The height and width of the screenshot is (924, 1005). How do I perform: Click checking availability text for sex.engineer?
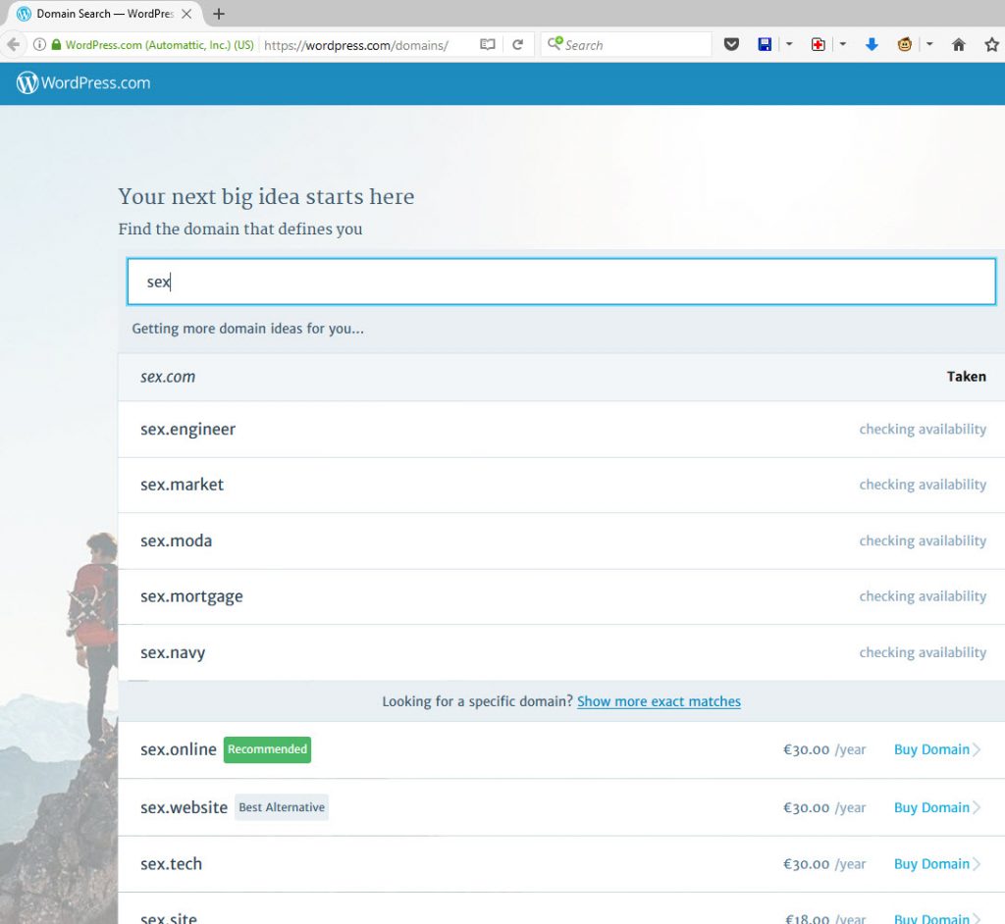(x=923, y=430)
